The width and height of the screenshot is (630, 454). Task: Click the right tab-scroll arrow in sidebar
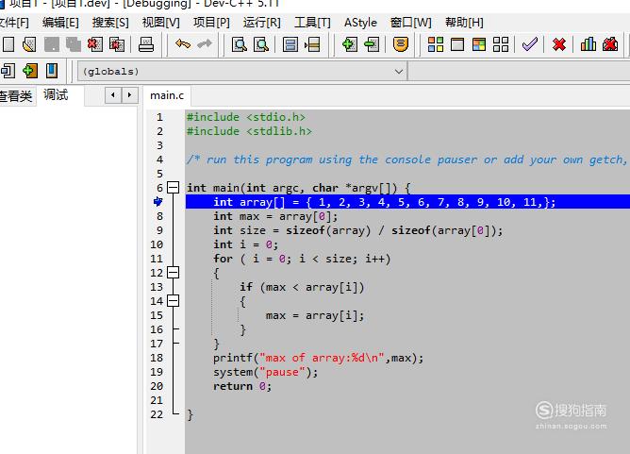click(129, 95)
